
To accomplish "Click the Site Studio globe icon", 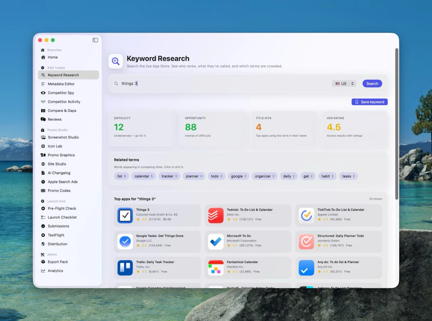I will tap(43, 164).
